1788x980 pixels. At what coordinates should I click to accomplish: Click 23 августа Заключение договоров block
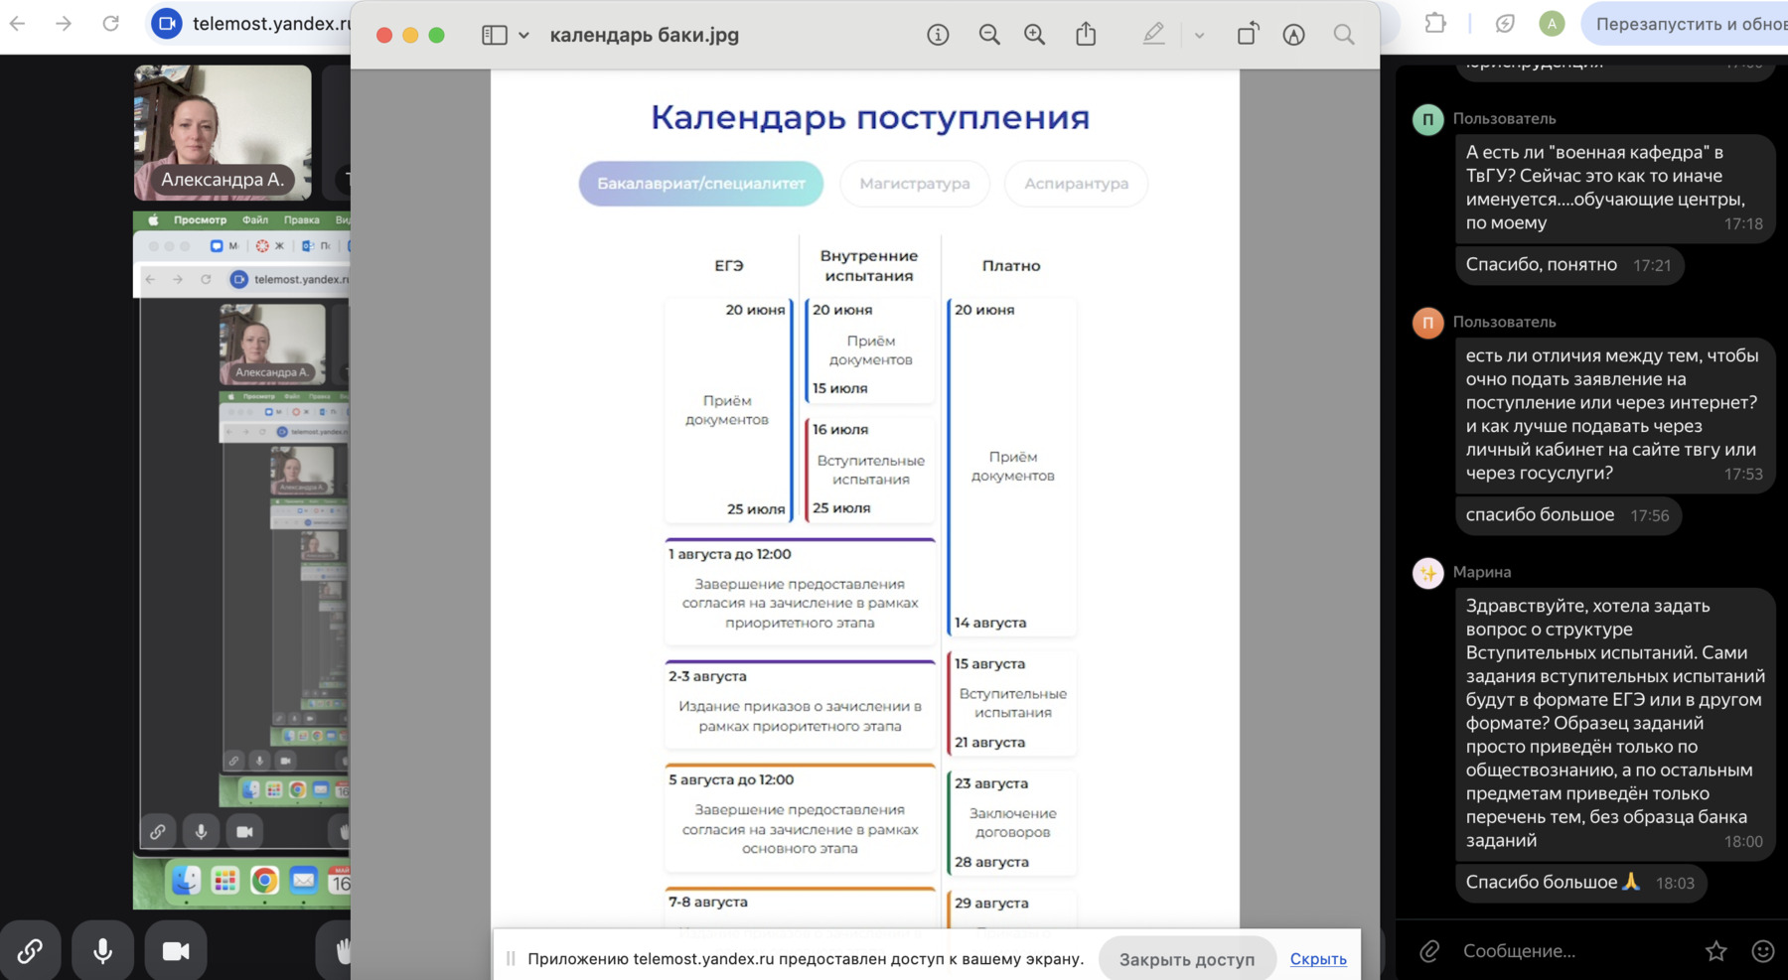(1011, 823)
